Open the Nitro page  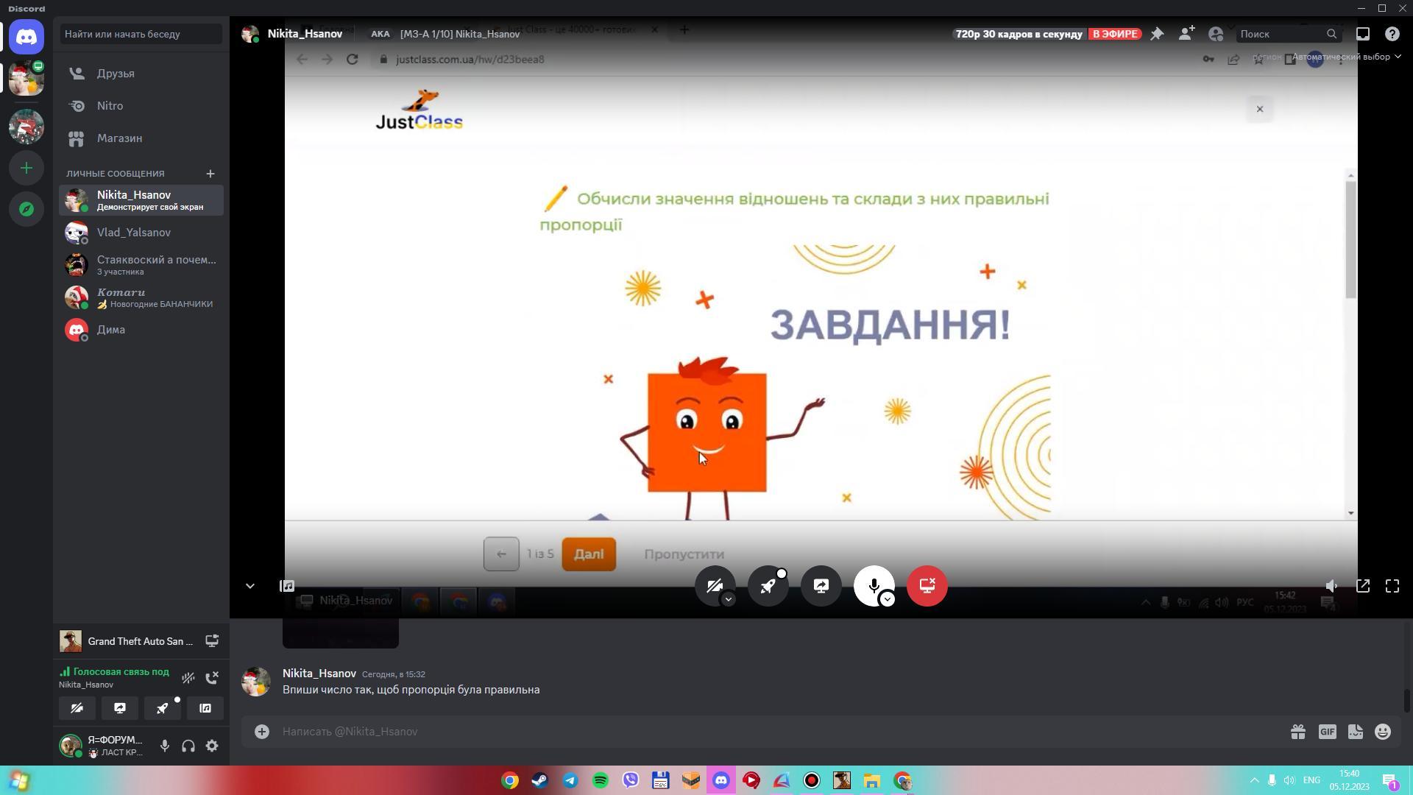pos(110,106)
